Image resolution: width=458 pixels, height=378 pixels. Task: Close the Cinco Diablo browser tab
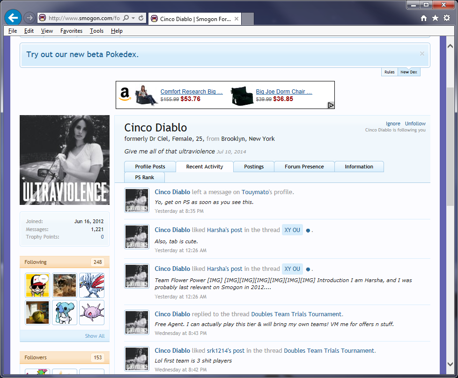(236, 19)
